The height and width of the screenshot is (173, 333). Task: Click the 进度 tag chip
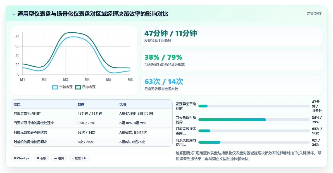(x=59, y=158)
